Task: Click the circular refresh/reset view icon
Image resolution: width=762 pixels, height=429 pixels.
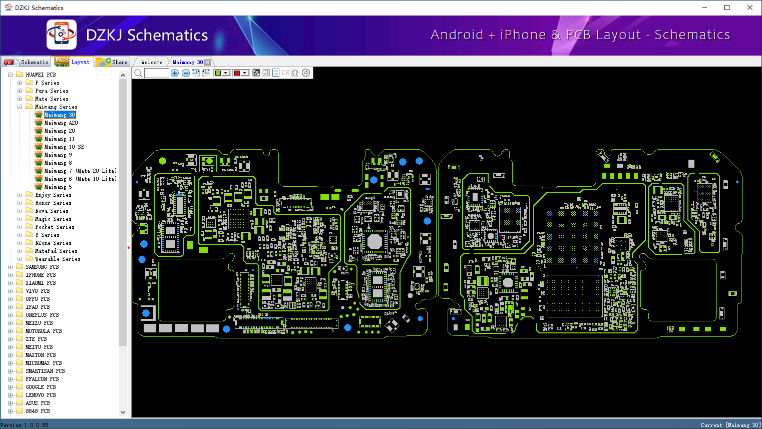Action: (306, 73)
